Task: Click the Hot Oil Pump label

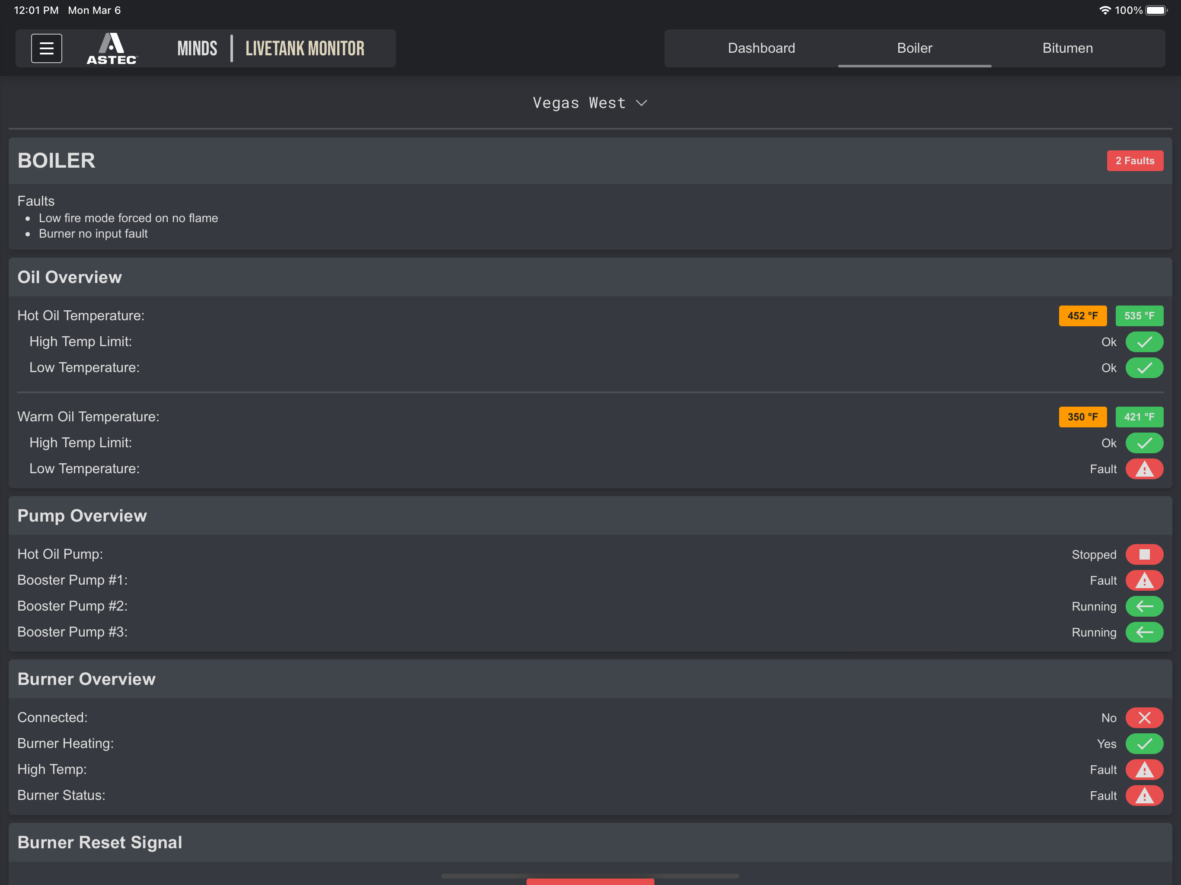Action: click(x=61, y=554)
